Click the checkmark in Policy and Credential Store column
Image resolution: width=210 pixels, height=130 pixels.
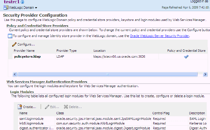[186, 57]
